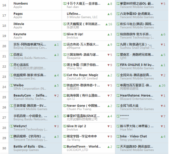Click the BeautyCam - Selfie app title

[x=30, y=95]
